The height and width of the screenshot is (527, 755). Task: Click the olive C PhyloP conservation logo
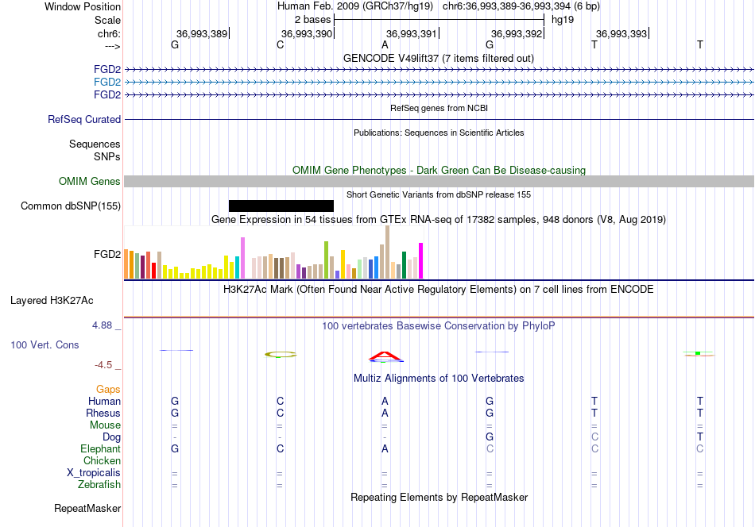[x=281, y=355]
